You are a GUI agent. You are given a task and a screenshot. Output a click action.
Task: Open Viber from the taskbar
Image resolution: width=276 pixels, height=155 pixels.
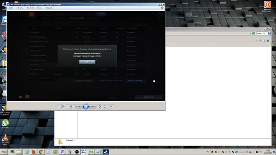click(x=63, y=152)
